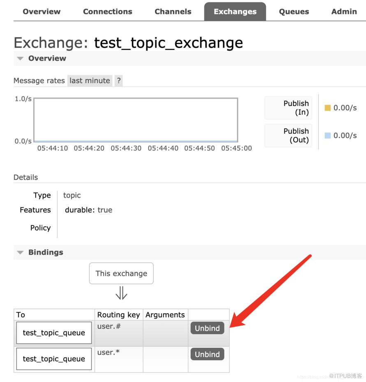Click the 'Details' heading
Viewport: 366px width, 382px height.
tap(26, 177)
